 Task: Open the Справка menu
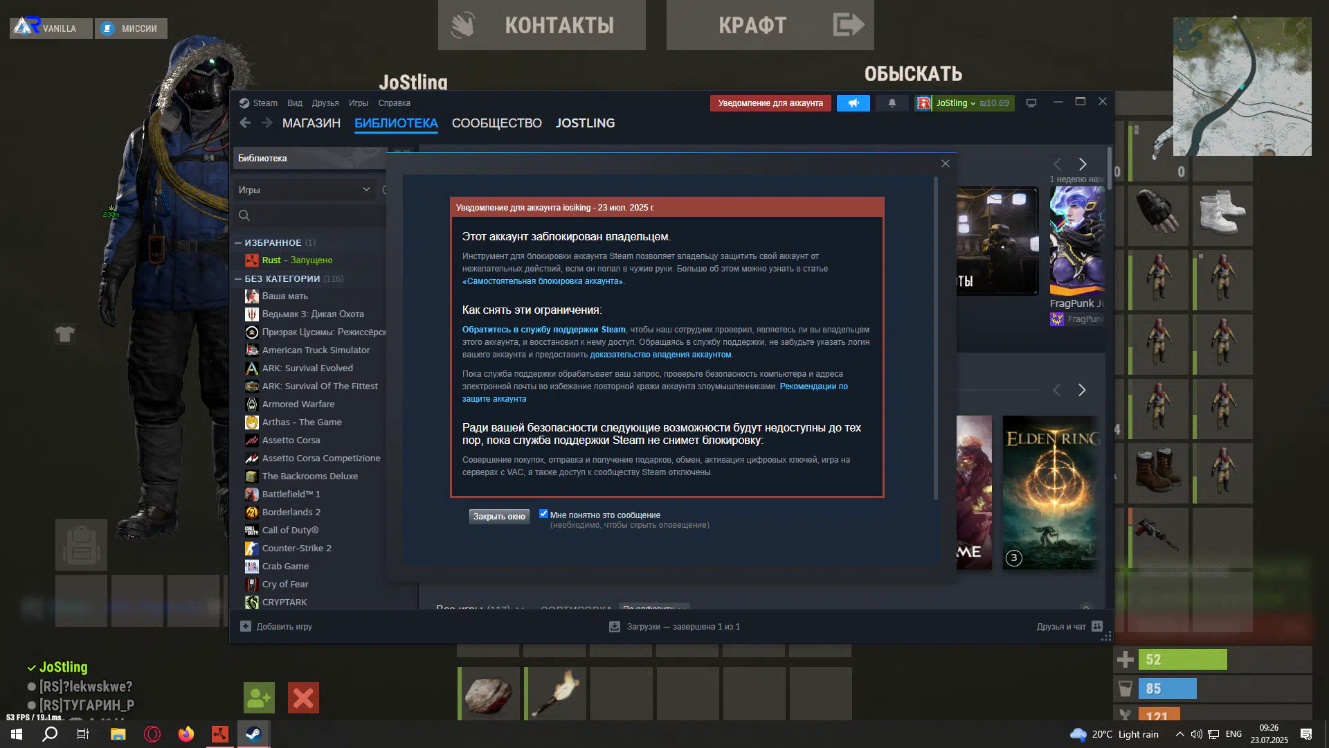[x=395, y=103]
